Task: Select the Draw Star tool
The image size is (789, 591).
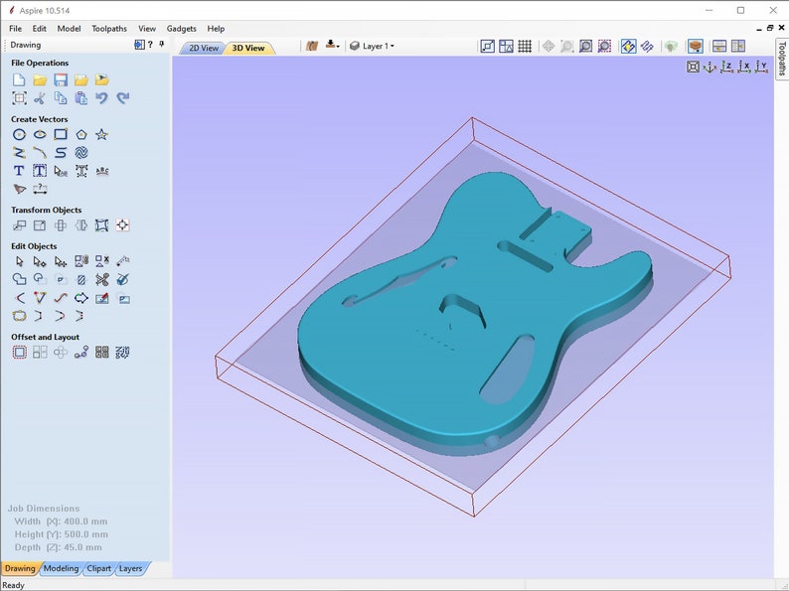Action: pyautogui.click(x=101, y=135)
